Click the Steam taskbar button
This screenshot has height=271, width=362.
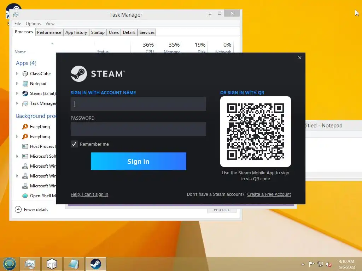[95, 264]
